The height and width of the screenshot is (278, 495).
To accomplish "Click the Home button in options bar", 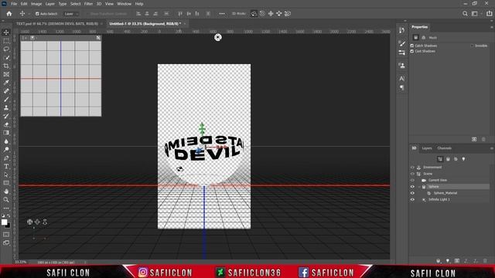I will pyautogui.click(x=9, y=14).
